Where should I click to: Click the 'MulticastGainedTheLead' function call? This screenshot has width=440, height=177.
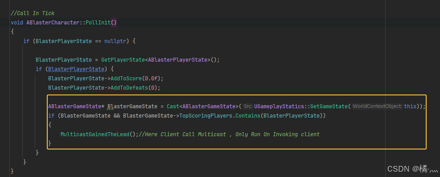[95, 134]
